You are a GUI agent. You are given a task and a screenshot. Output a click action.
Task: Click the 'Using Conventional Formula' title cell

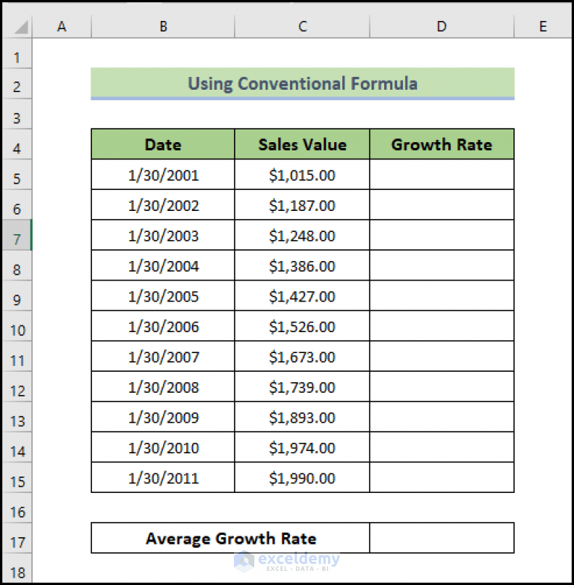[x=302, y=84]
